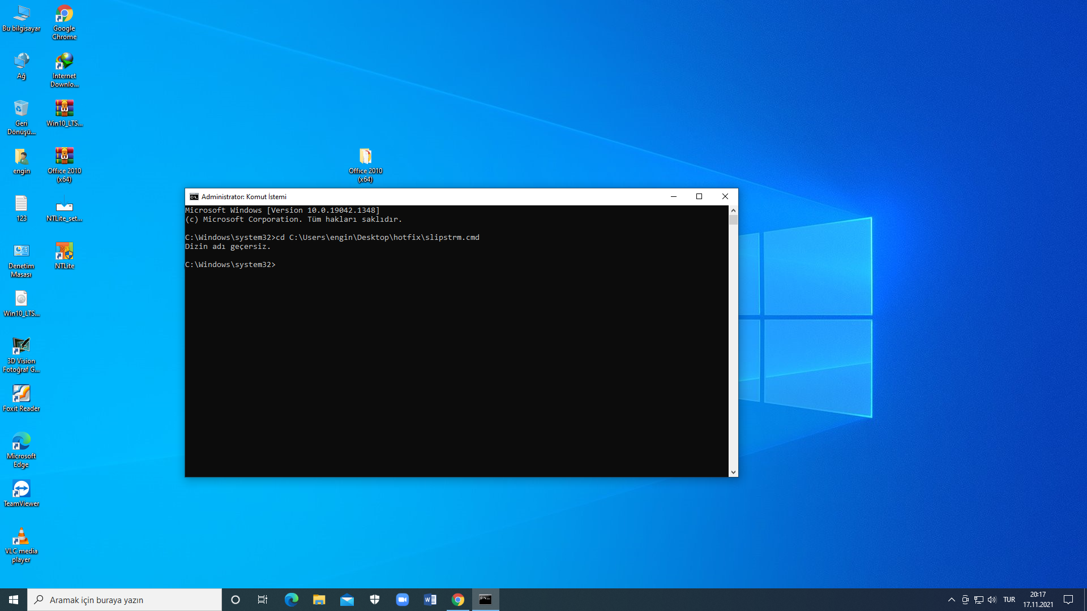Screen dimensions: 1087x611
Task: Open Windows Security from the taskbar
Action: point(374,600)
